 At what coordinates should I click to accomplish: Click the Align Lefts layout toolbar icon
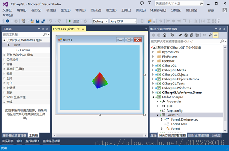coord(168,21)
